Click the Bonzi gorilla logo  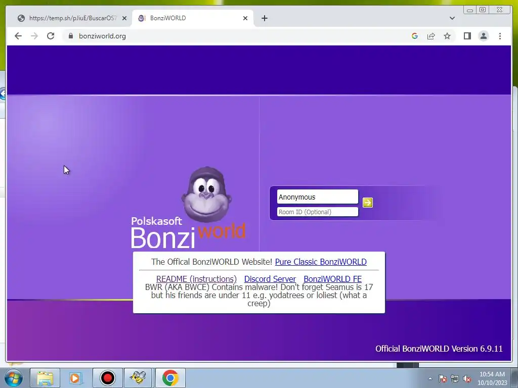point(206,195)
